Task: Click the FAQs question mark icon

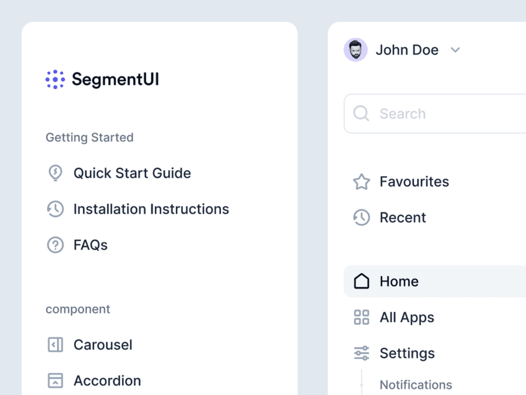Action: pyautogui.click(x=55, y=245)
